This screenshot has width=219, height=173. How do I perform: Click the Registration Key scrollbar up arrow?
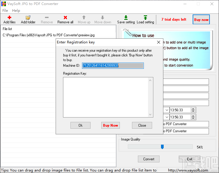(x=150, y=80)
